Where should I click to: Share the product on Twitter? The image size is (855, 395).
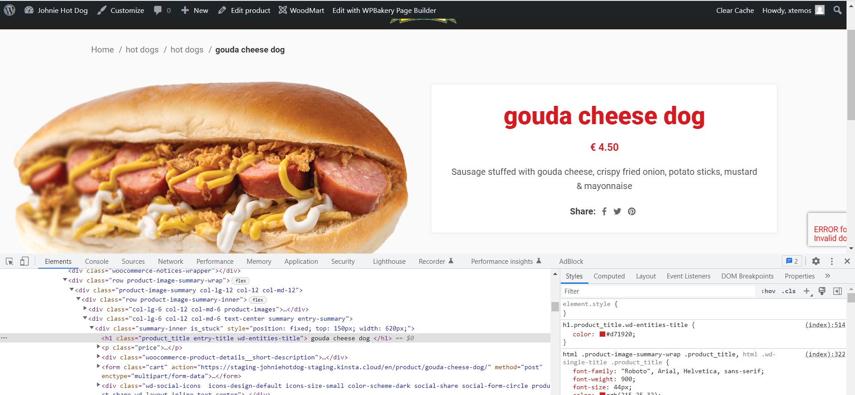pos(617,211)
